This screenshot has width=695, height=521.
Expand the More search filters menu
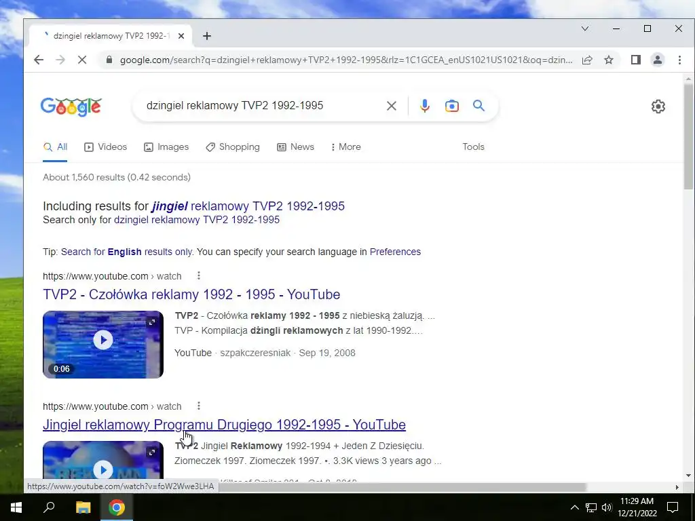pos(345,147)
